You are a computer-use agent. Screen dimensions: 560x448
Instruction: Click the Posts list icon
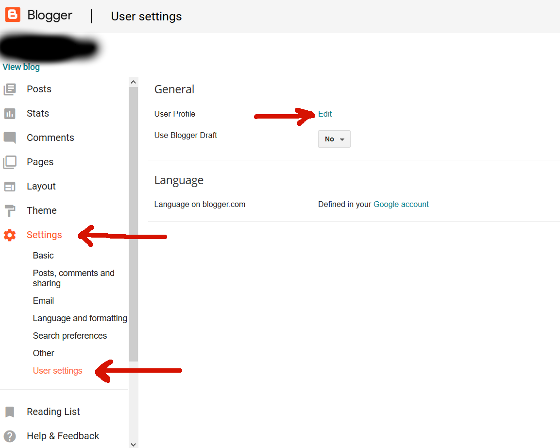click(x=10, y=89)
